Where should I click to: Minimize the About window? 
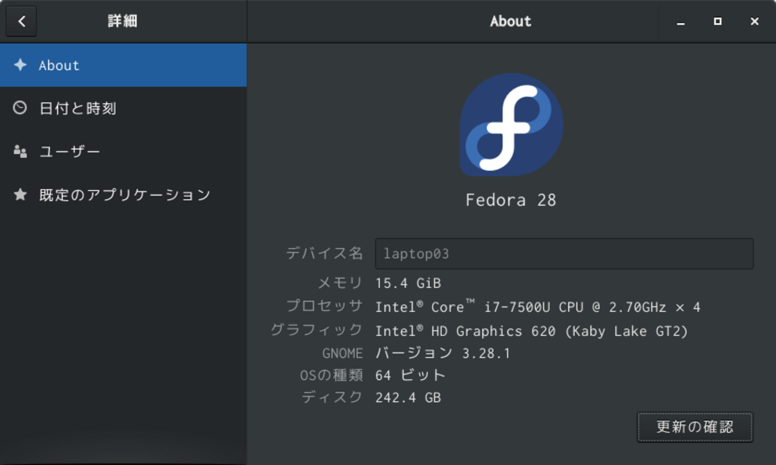680,21
